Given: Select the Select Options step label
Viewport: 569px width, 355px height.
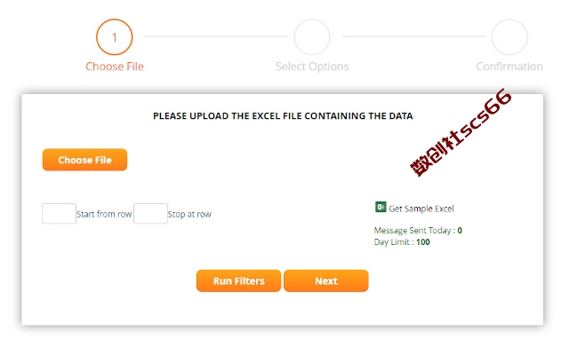Looking at the screenshot, I should point(312,67).
